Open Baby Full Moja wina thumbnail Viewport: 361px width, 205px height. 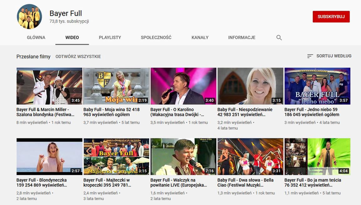coord(116,86)
